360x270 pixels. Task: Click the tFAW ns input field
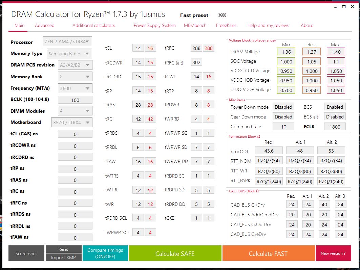[x=75, y=238]
